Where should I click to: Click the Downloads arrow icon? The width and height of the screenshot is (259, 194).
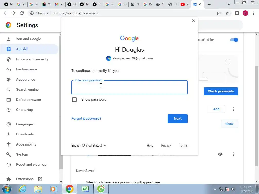click(9, 134)
